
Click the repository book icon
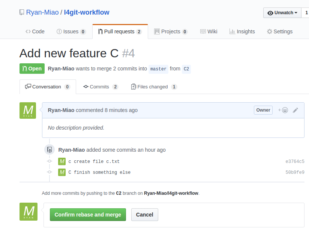coord(22,12)
